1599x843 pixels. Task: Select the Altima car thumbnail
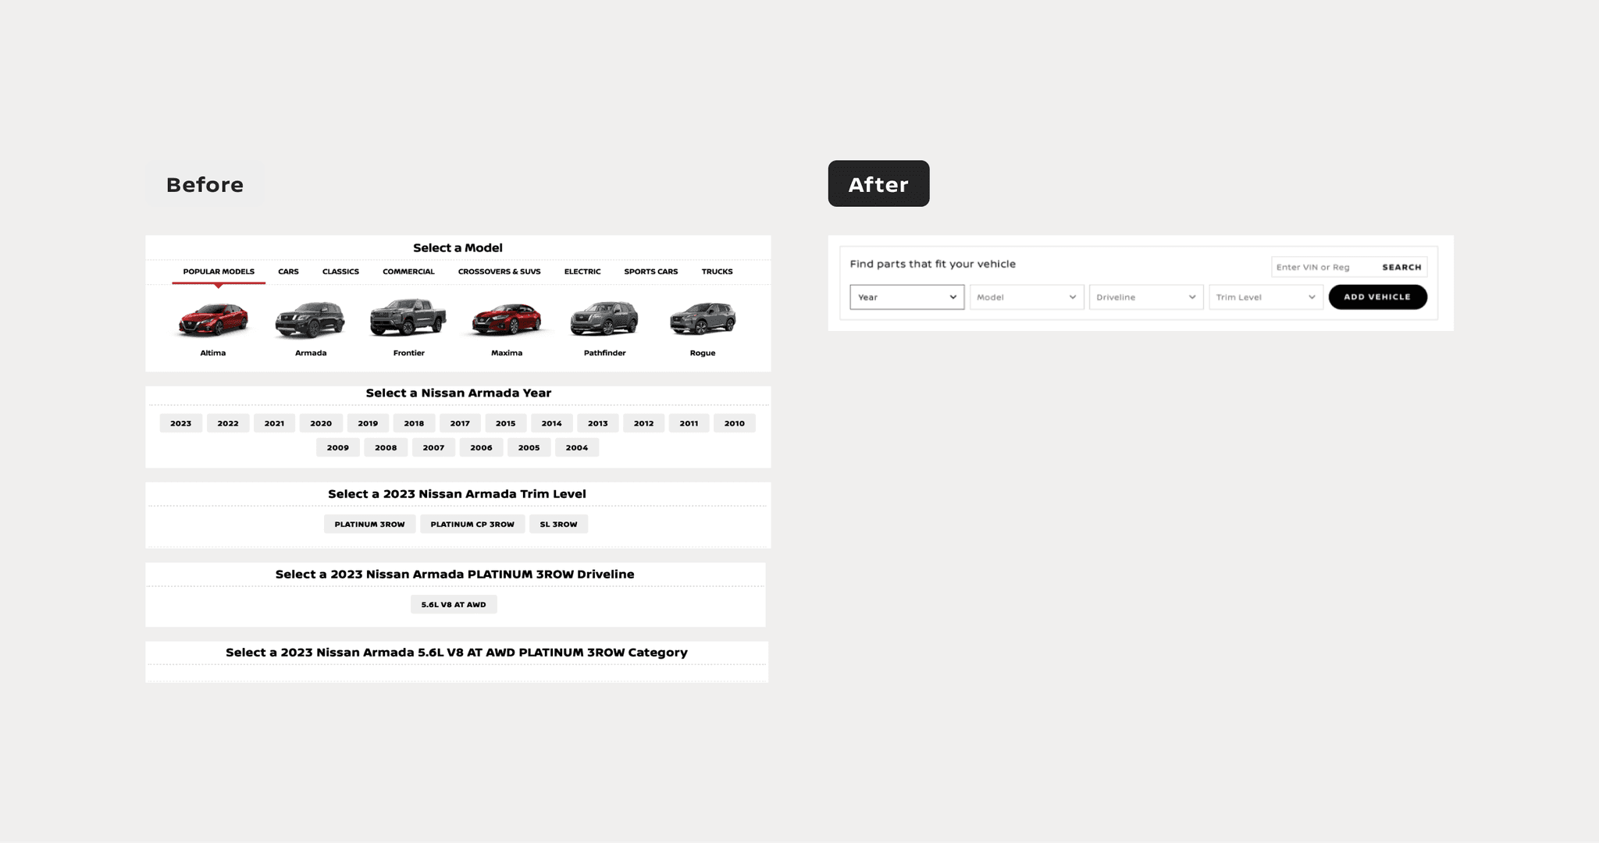[213, 319]
